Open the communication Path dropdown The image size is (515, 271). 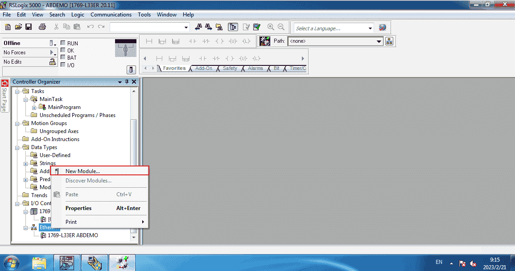click(x=379, y=41)
